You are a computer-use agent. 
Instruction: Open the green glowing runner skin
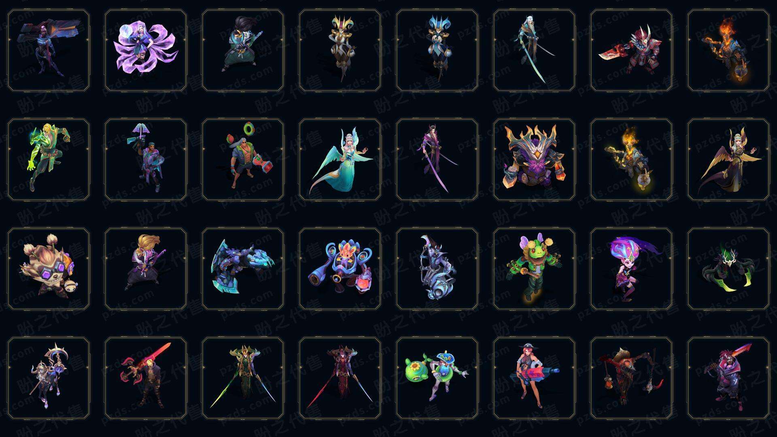coord(49,159)
